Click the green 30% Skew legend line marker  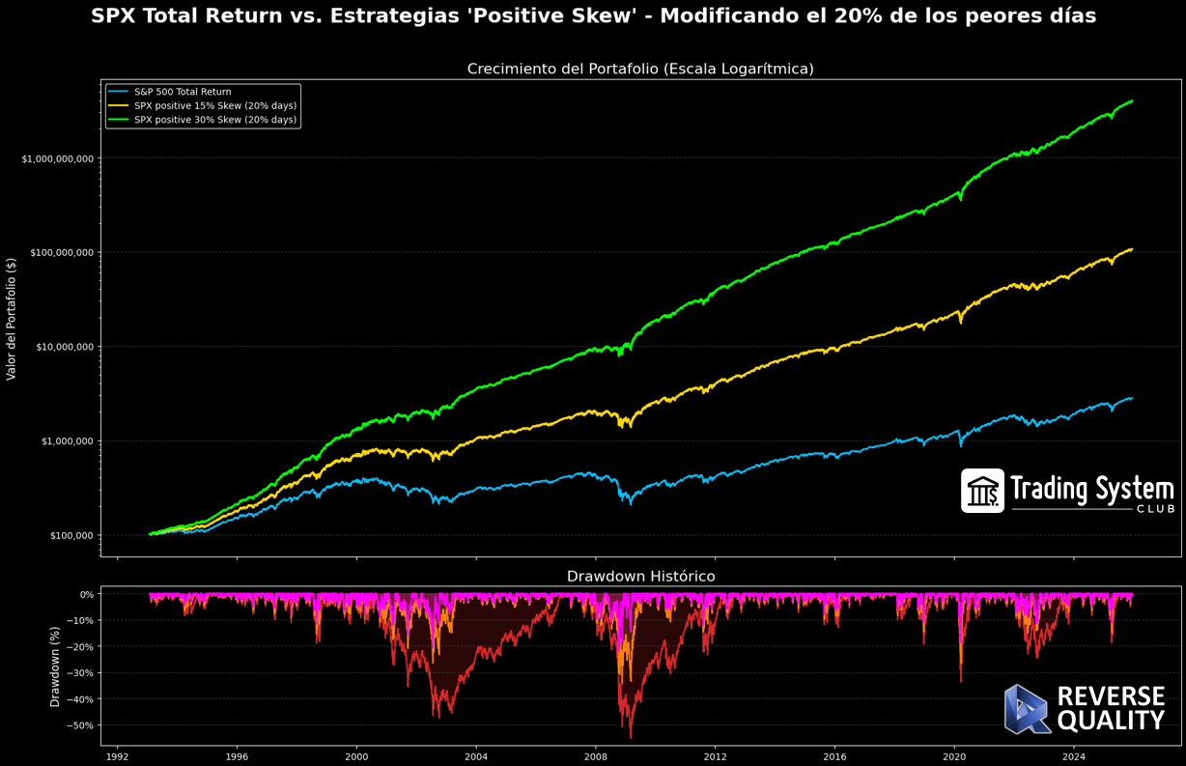point(119,121)
